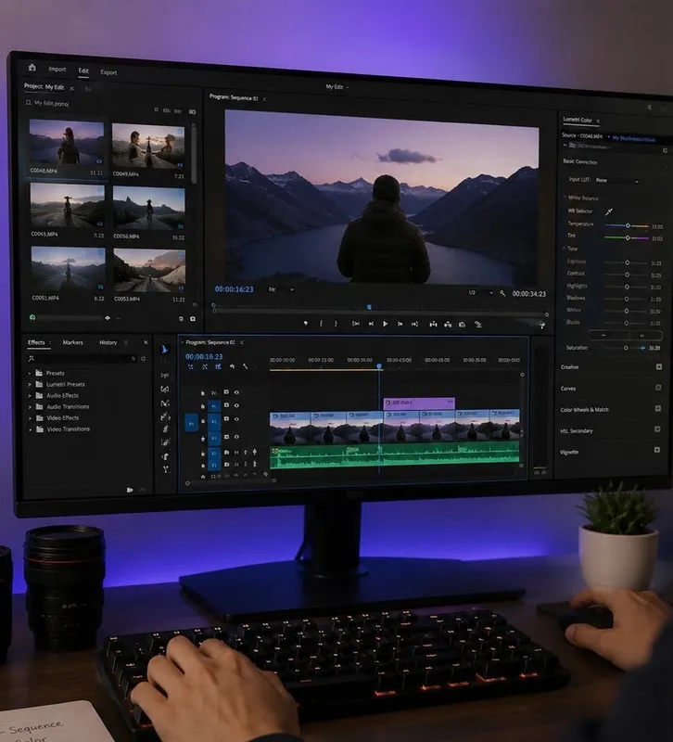Click the search icon in Effects panel
The height and width of the screenshot is (742, 673).
pyautogui.click(x=32, y=359)
